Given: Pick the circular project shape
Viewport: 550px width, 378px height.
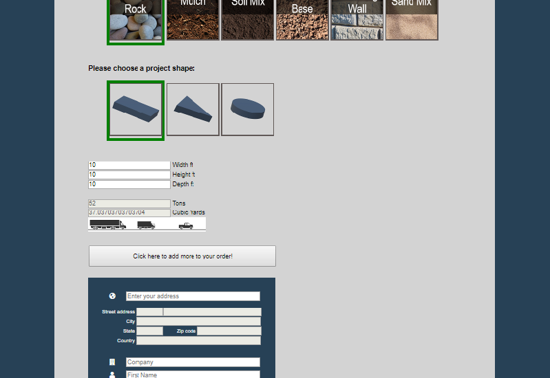Looking at the screenshot, I should click(247, 109).
